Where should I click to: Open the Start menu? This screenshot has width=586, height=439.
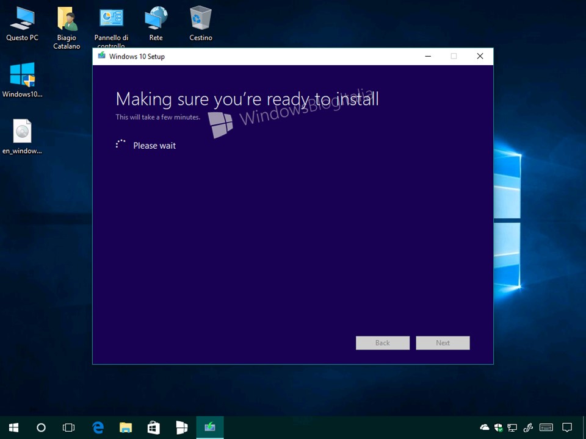[x=14, y=428]
